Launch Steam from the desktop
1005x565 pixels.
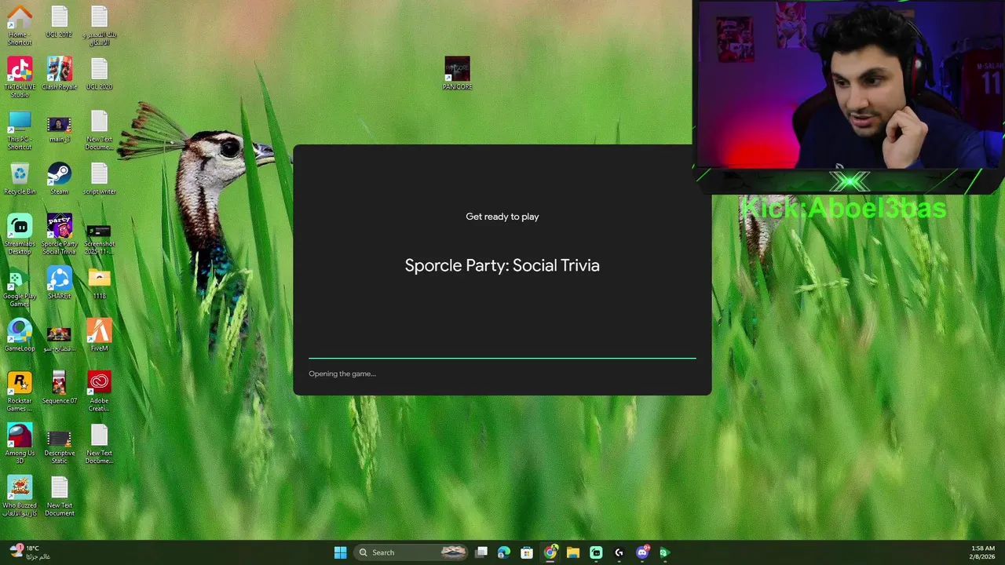(x=59, y=178)
